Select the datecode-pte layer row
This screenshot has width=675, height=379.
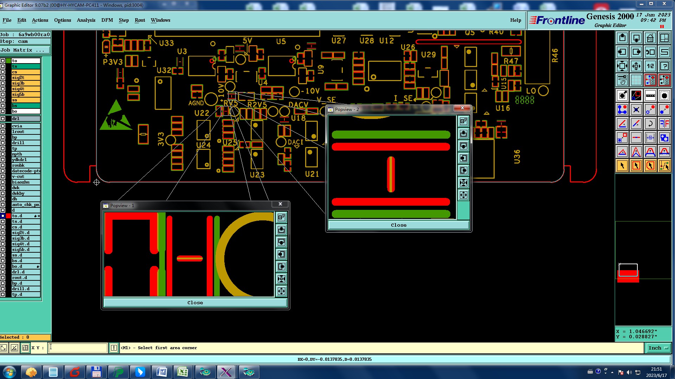coord(26,171)
